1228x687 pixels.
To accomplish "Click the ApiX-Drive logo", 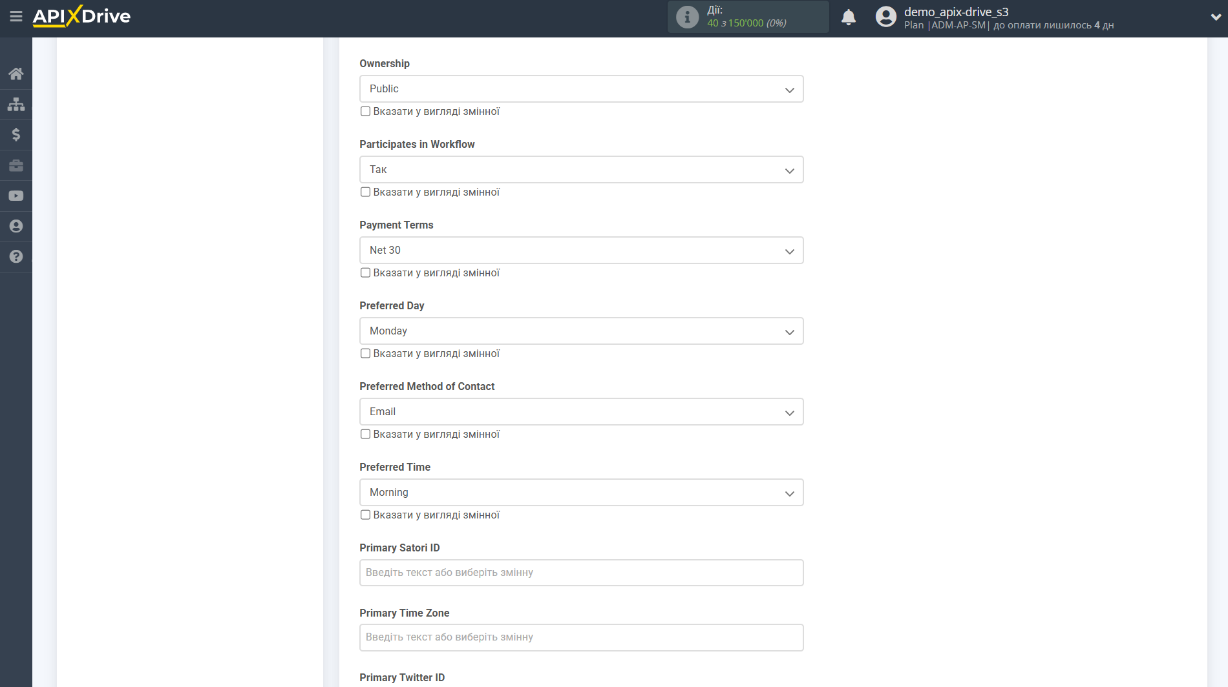I will point(81,16).
